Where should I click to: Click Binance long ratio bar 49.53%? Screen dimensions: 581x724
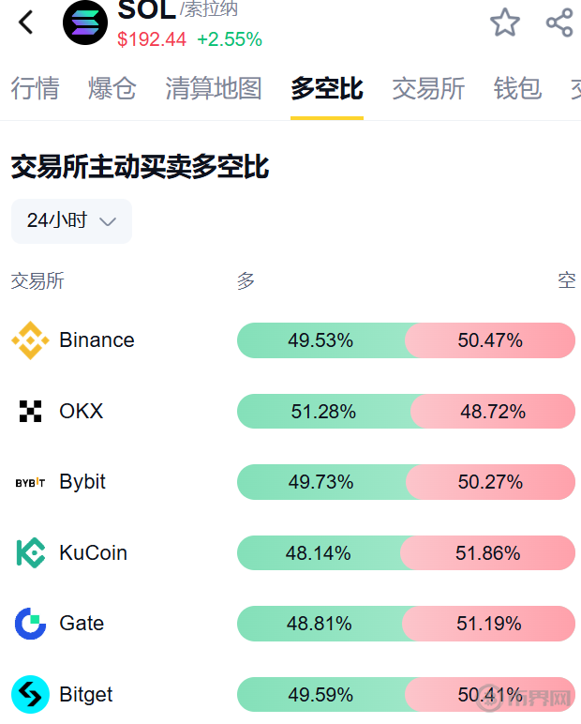[x=320, y=340]
